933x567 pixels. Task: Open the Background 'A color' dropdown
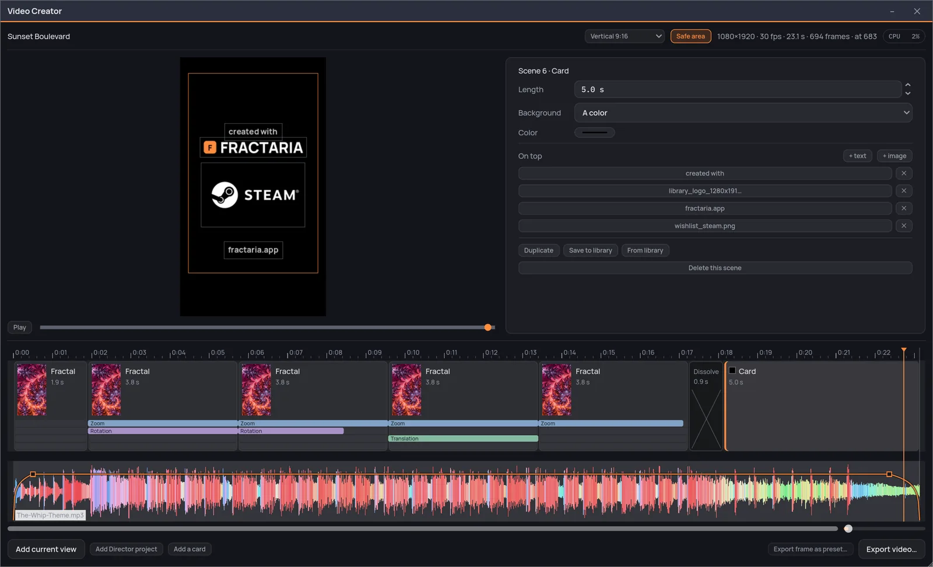click(743, 113)
